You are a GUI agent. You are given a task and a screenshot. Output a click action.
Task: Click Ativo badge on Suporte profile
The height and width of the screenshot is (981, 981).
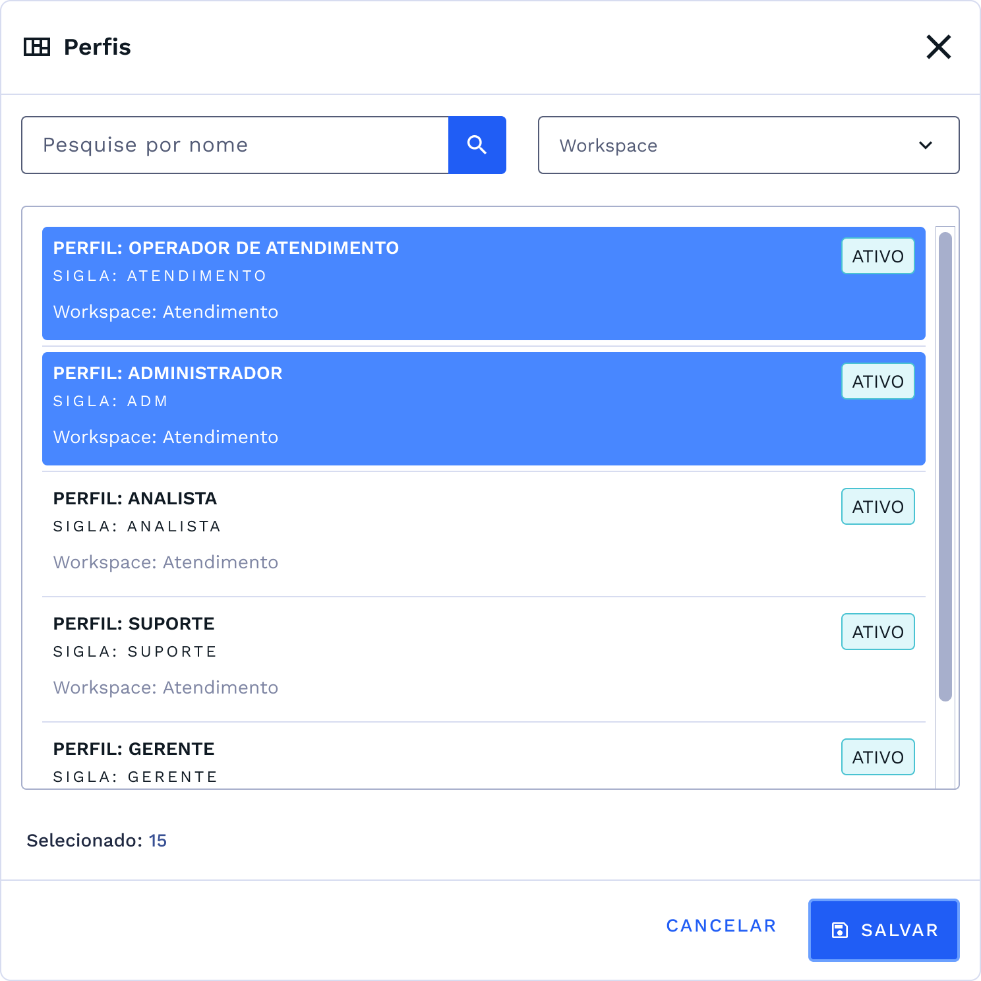[877, 632]
